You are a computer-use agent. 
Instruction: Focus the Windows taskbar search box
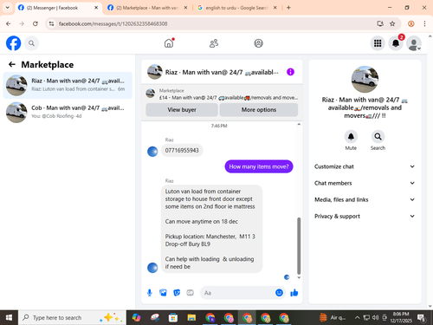[x=72, y=317]
